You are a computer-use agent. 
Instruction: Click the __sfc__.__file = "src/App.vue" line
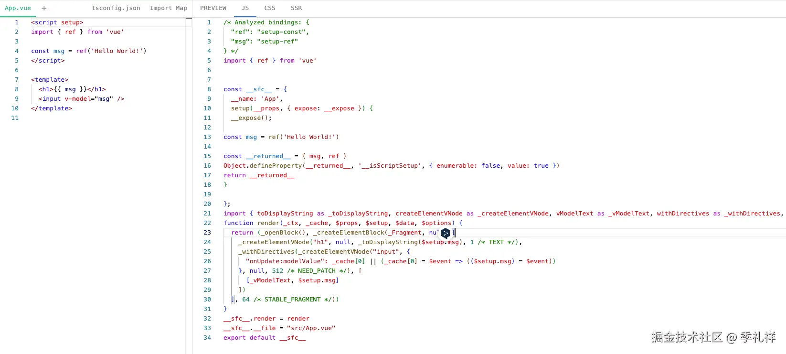click(279, 328)
